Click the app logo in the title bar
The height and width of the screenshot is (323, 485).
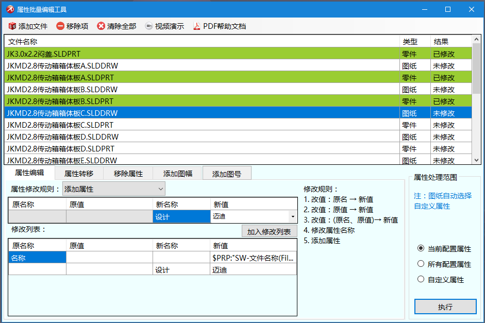point(9,9)
